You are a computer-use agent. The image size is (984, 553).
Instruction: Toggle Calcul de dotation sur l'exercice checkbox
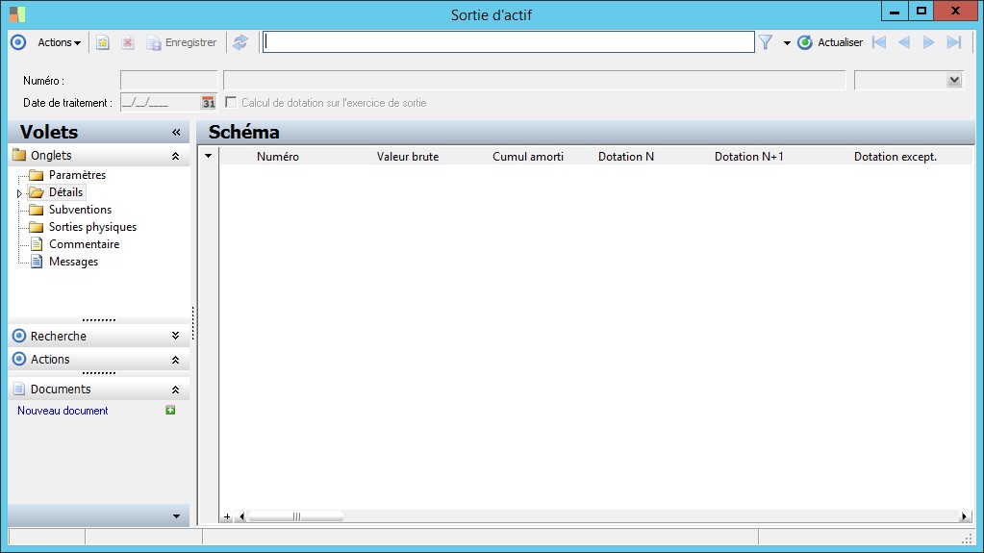[x=231, y=102]
